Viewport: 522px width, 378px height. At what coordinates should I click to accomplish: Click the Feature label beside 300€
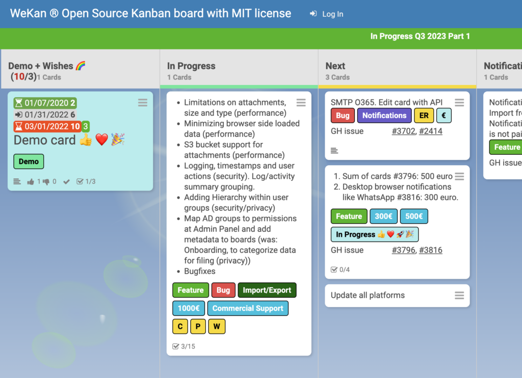[x=349, y=217]
